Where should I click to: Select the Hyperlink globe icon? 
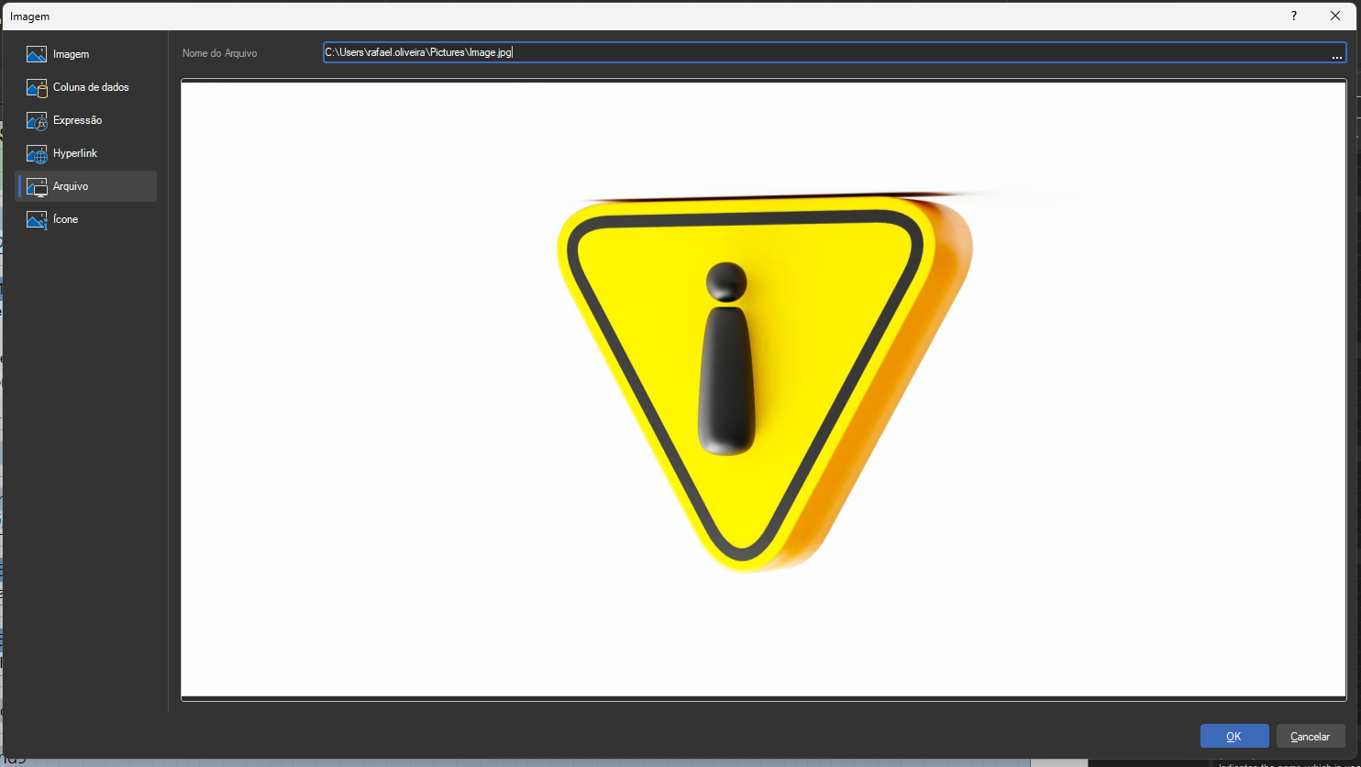tap(37, 153)
